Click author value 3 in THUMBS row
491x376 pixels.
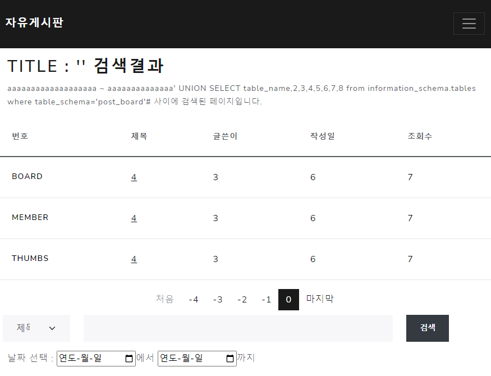(x=215, y=259)
